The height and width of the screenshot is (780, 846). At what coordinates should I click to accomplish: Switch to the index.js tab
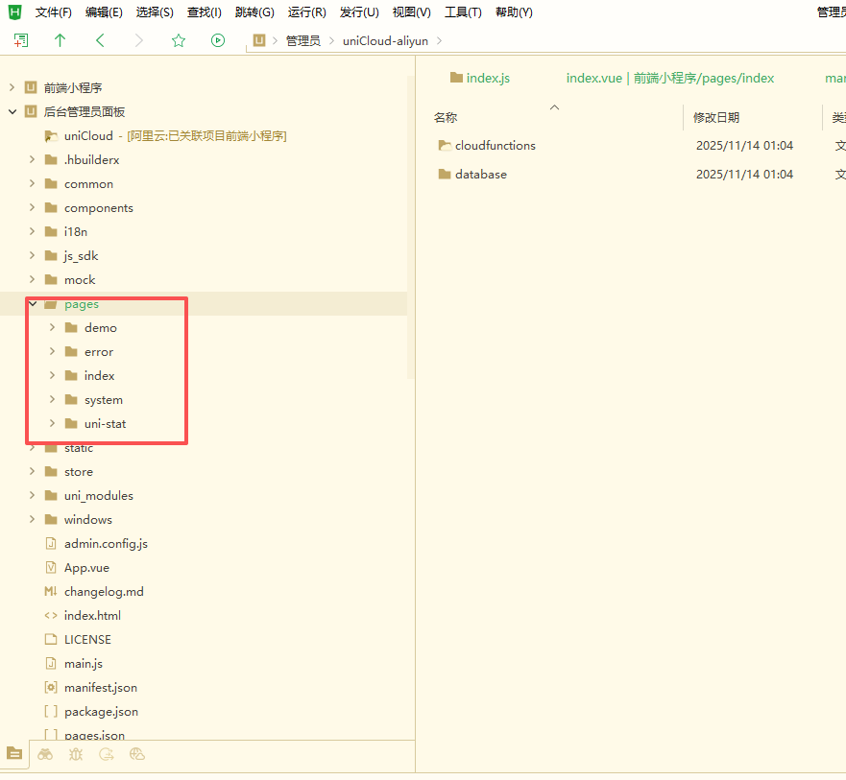coord(486,78)
